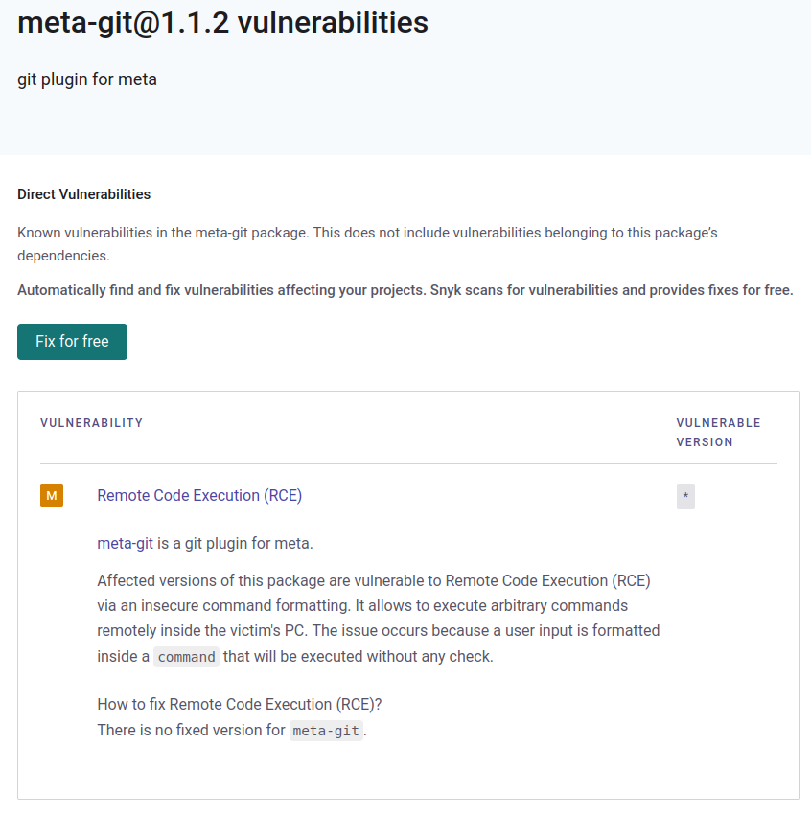Click the 'Affected versions of this package' description
The width and height of the screenshot is (811, 813).
pyautogui.click(x=374, y=581)
